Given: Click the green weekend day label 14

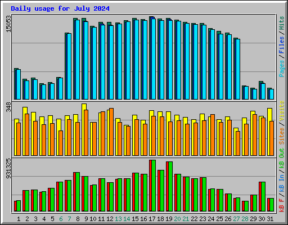Looking at the screenshot, I should (x=127, y=219).
